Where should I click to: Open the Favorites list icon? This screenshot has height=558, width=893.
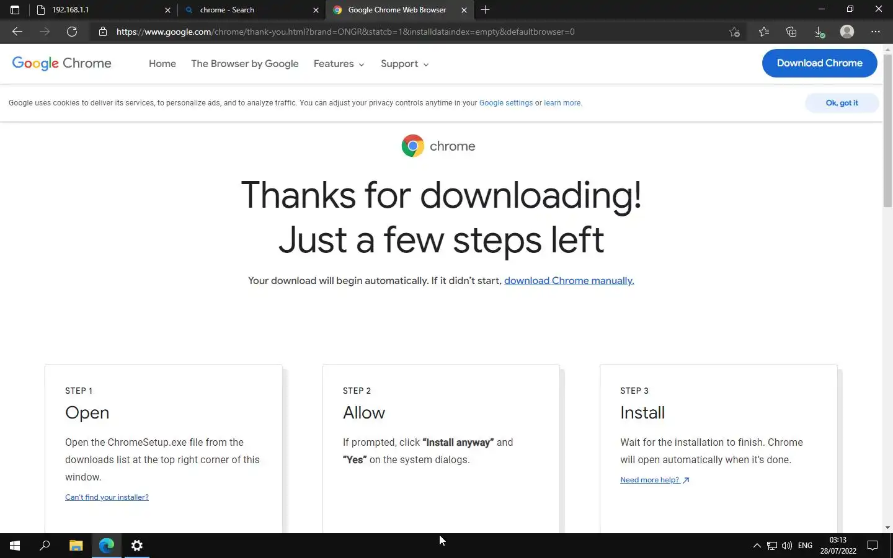click(x=764, y=32)
